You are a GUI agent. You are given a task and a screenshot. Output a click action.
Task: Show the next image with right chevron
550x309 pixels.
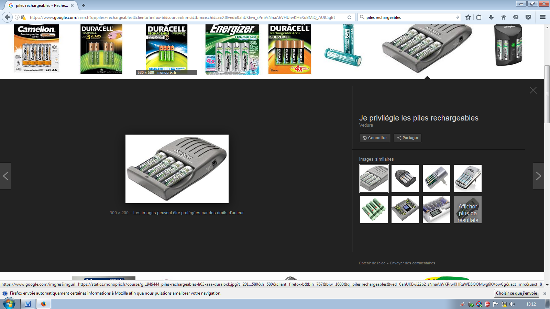pyautogui.click(x=538, y=176)
